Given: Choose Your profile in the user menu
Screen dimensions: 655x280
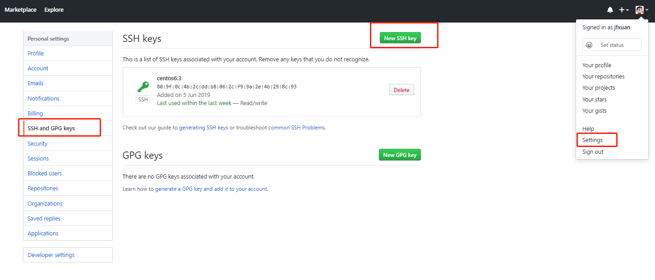Looking at the screenshot, I should pyautogui.click(x=597, y=65).
